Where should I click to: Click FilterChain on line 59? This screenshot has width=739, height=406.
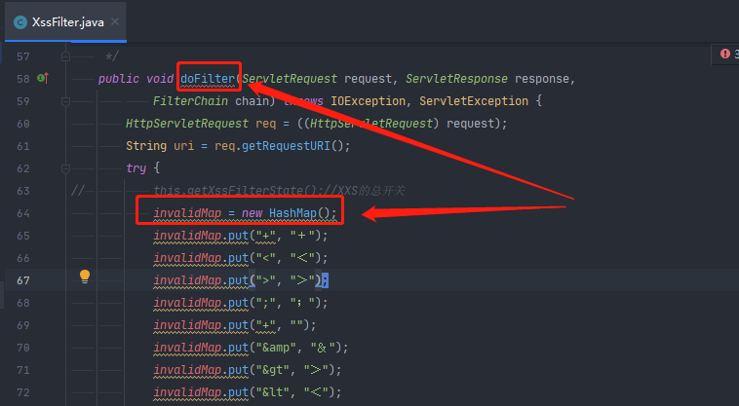[x=190, y=101]
